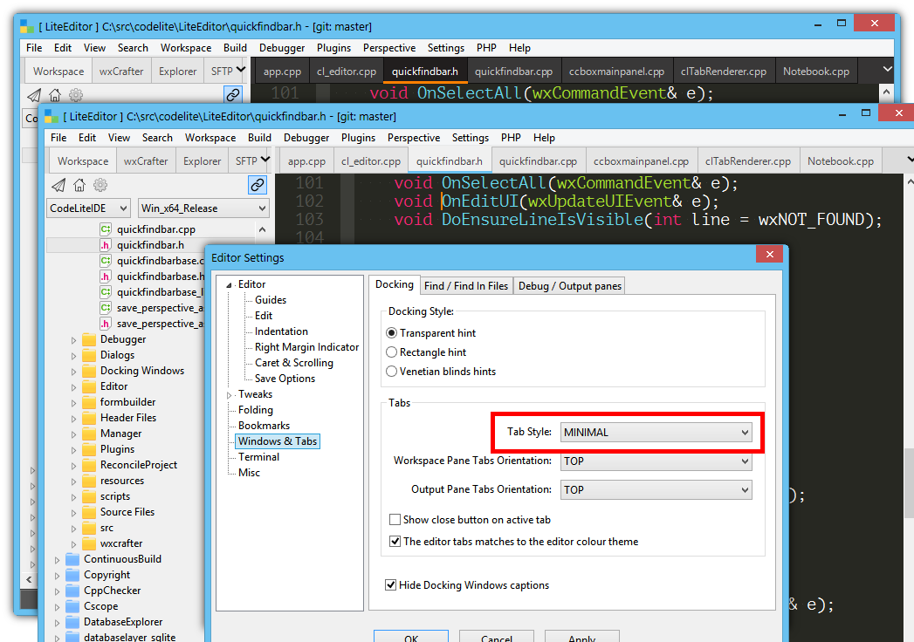Viewport: 914px width, 642px height.
Task: Click Cancel in Editor Settings
Action: click(x=497, y=638)
